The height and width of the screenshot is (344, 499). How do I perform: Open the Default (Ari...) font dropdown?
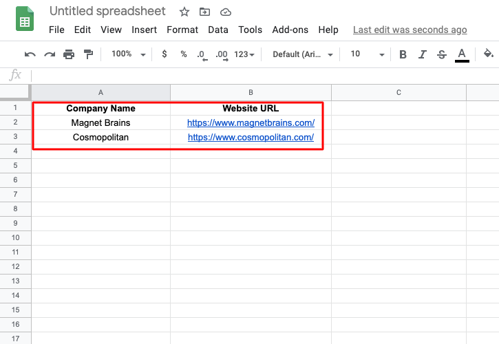pos(303,54)
